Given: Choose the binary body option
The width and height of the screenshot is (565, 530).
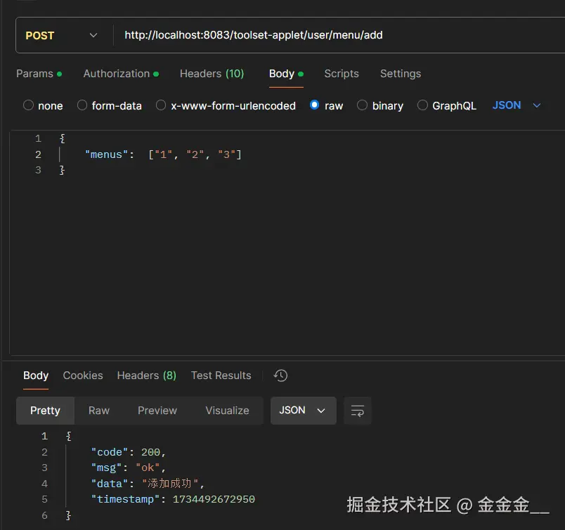Looking at the screenshot, I should click(x=362, y=105).
